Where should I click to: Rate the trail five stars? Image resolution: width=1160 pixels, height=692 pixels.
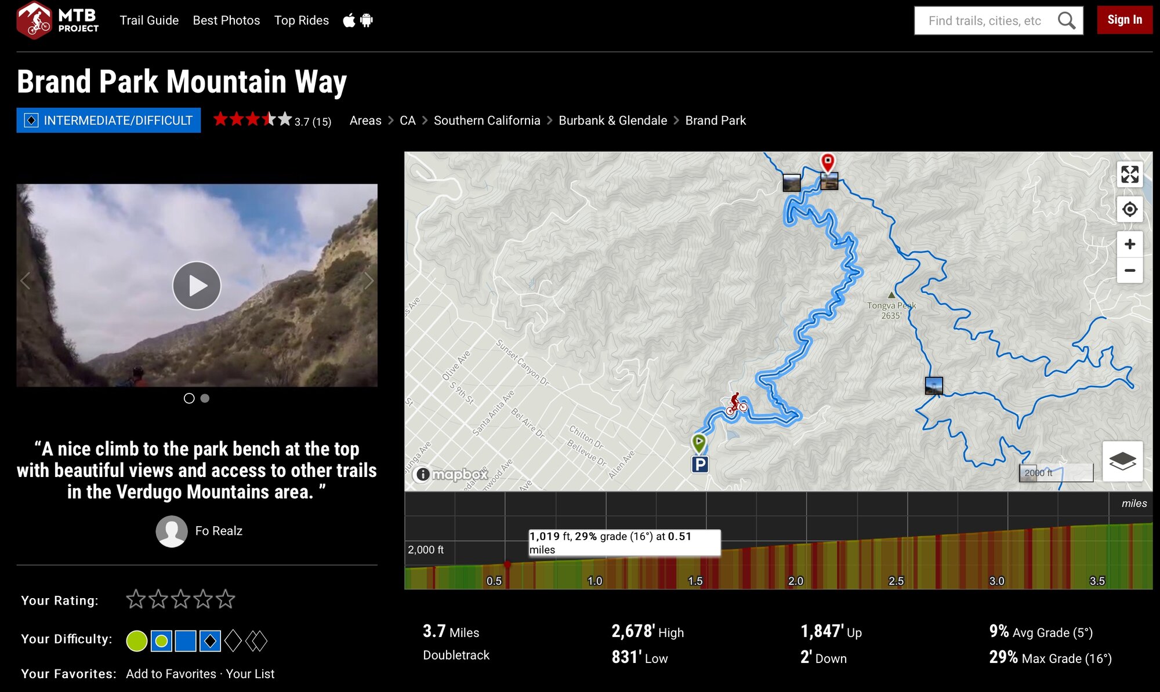[x=225, y=599]
